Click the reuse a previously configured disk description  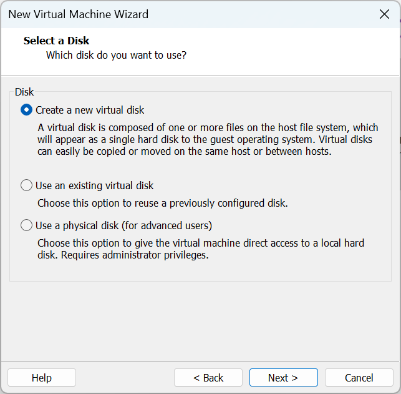(162, 203)
